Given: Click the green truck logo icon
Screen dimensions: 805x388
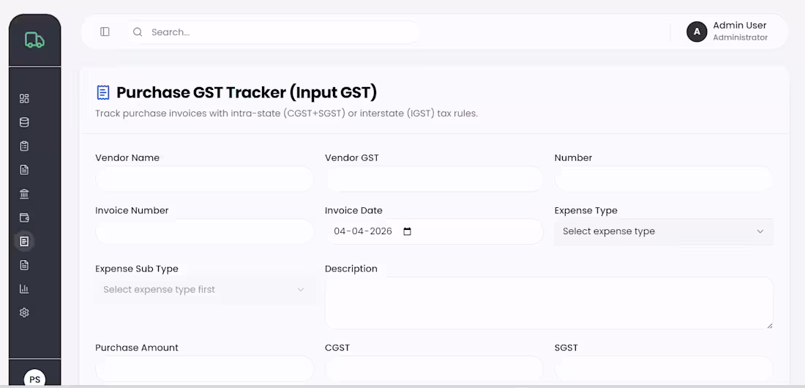Looking at the screenshot, I should 34,40.
